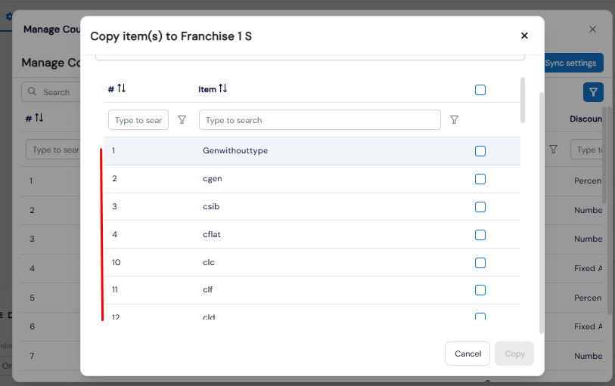Click the Copy button
This screenshot has width=615, height=386.
tap(514, 354)
